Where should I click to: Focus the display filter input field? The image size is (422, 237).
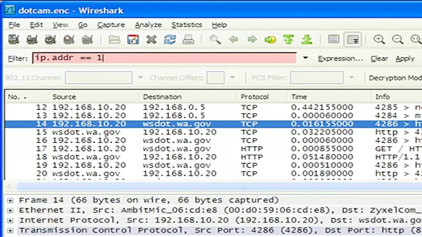click(164, 58)
